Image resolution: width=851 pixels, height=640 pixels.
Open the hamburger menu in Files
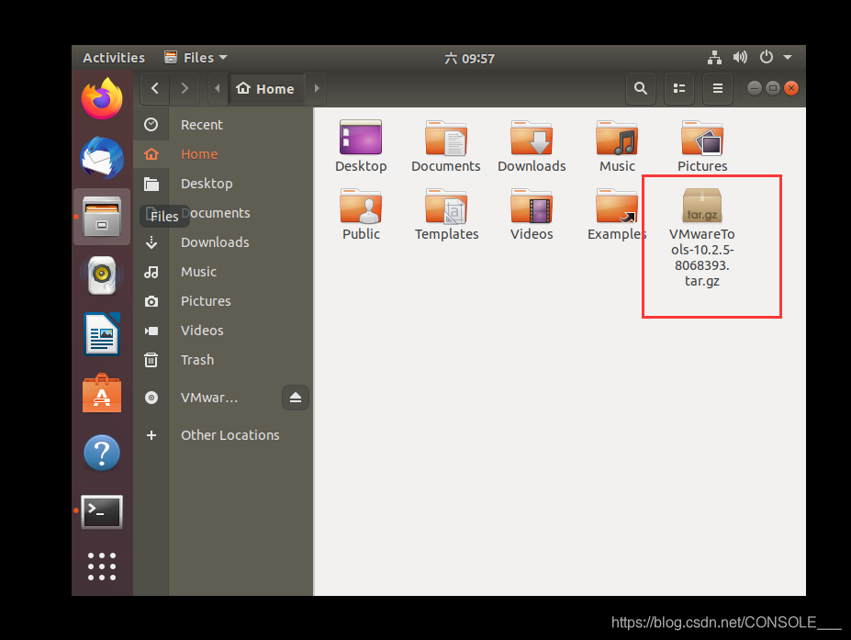coord(718,88)
